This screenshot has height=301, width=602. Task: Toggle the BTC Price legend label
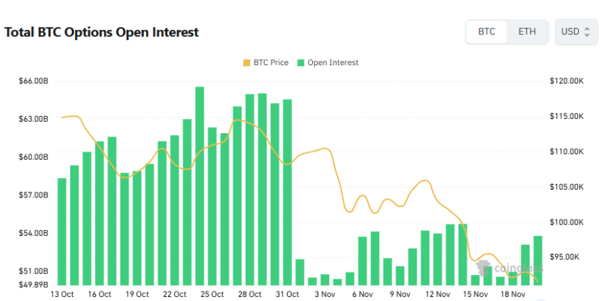coord(269,63)
